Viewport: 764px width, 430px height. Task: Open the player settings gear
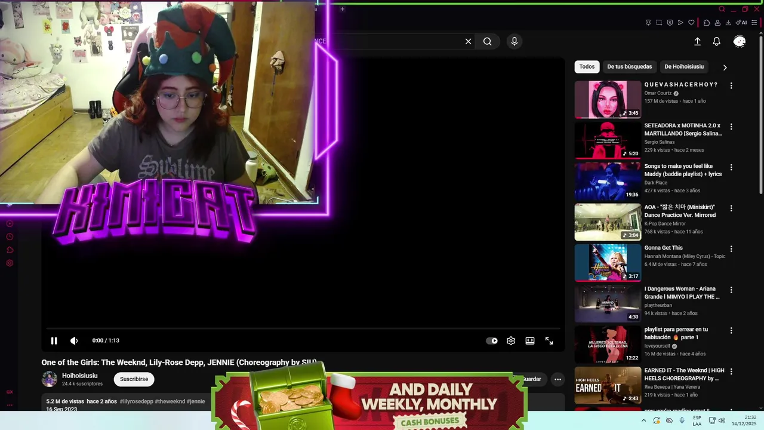tap(511, 340)
